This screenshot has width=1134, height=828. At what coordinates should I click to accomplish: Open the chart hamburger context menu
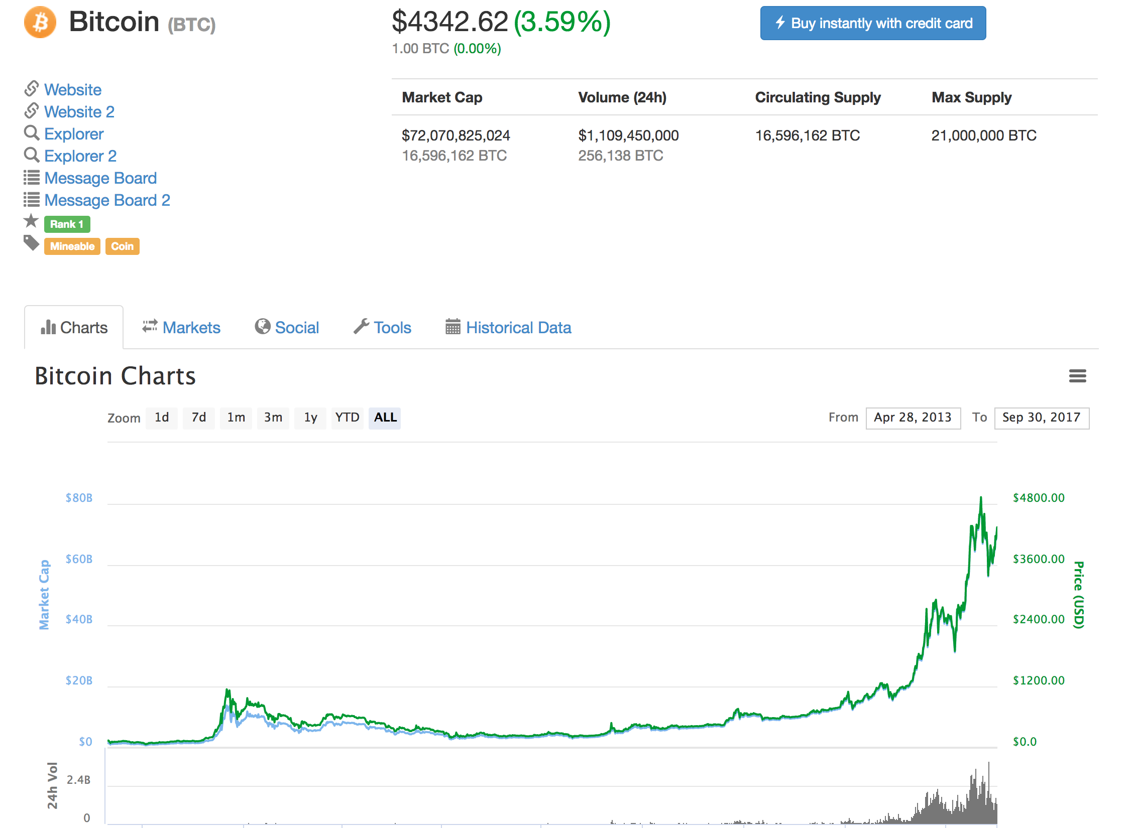point(1078,376)
